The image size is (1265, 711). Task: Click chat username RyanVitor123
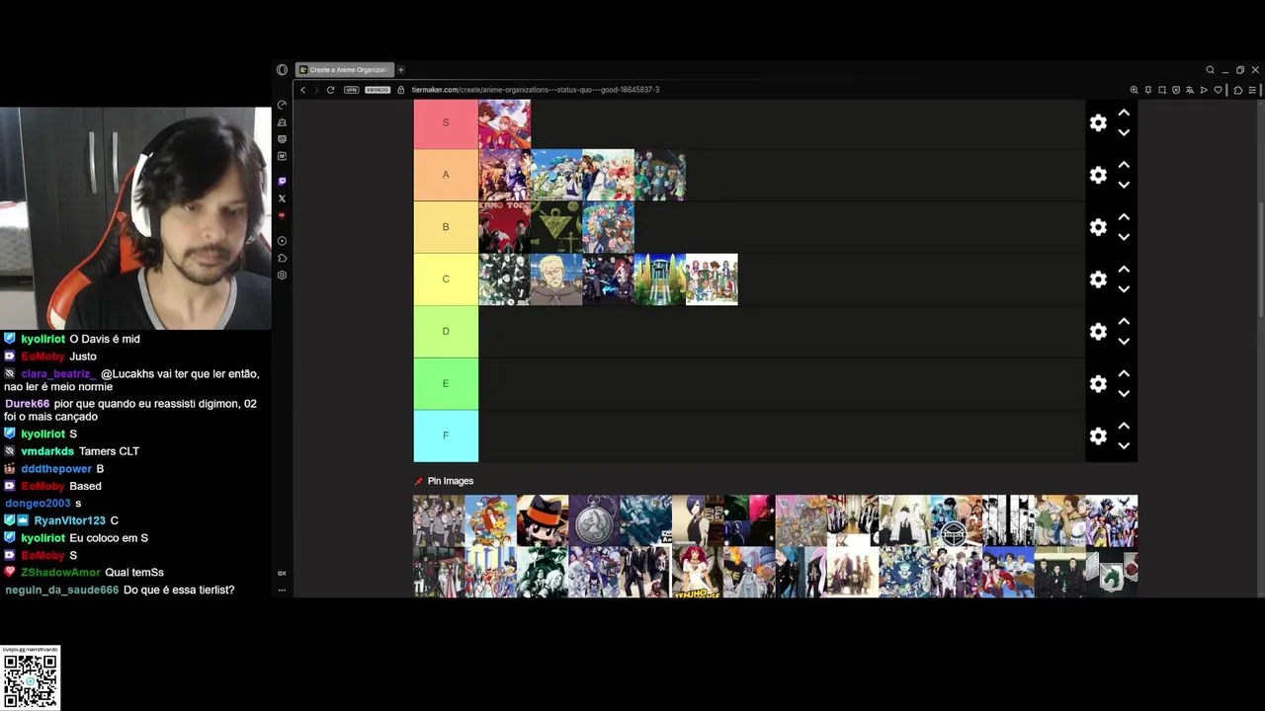(x=69, y=520)
